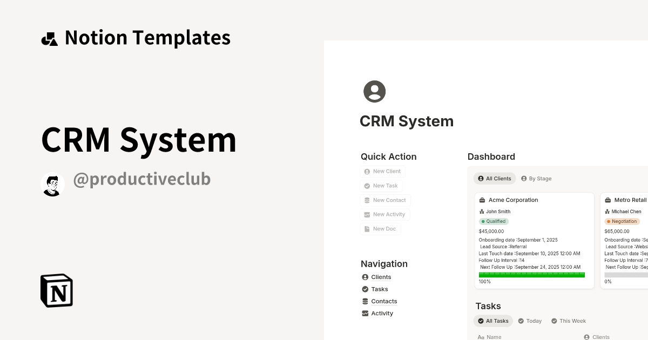Click the green 100% progress bar
This screenshot has height=340, width=648.
point(531,274)
